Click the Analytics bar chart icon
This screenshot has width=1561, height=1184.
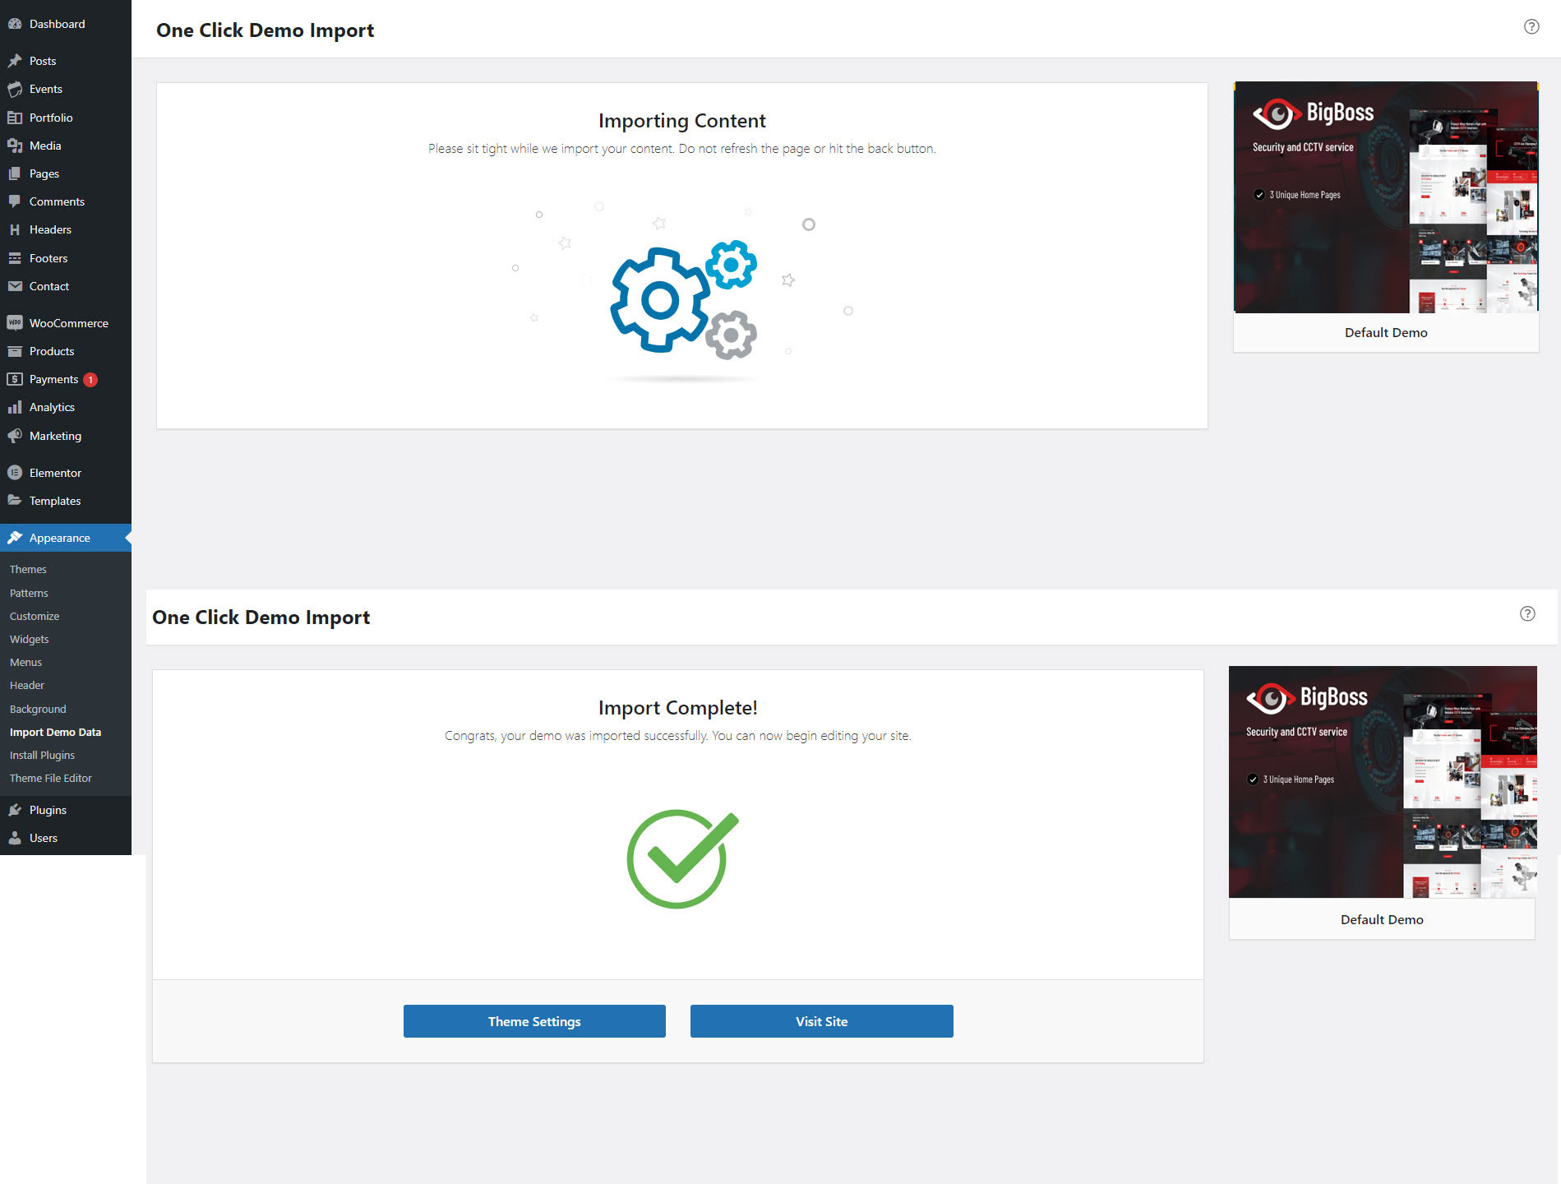coord(15,407)
